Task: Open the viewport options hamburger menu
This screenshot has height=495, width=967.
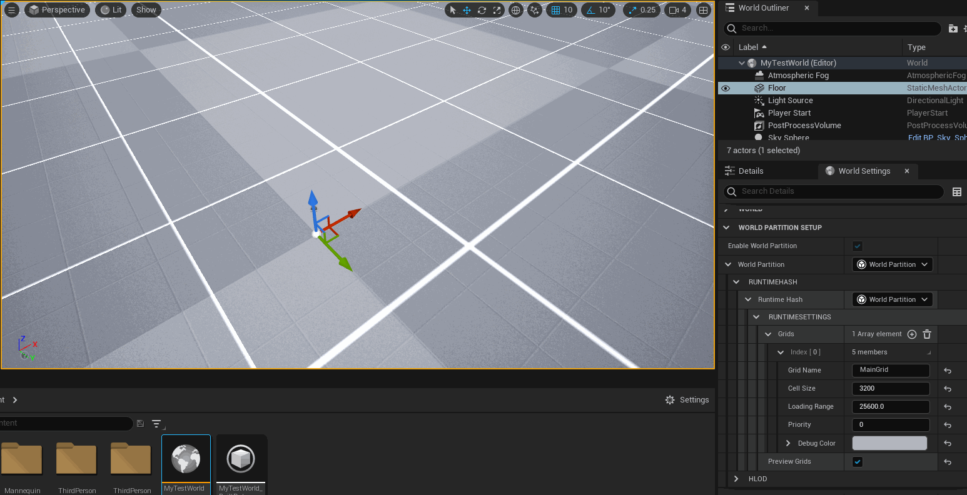Action: pos(11,10)
